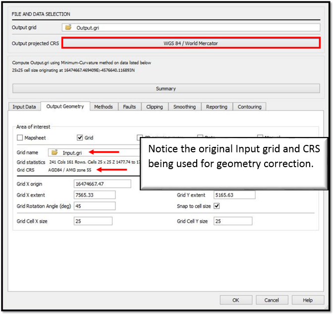This screenshot has width=334, height=315.
Task: Enable the Mapsheet checkbox
Action: click(x=20, y=138)
